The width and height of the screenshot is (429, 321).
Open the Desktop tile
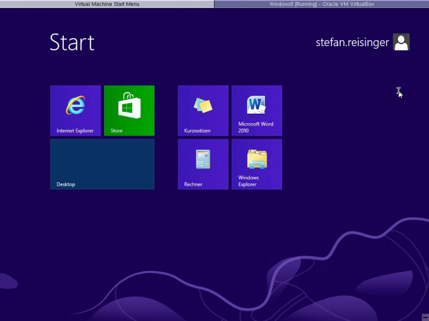102,164
